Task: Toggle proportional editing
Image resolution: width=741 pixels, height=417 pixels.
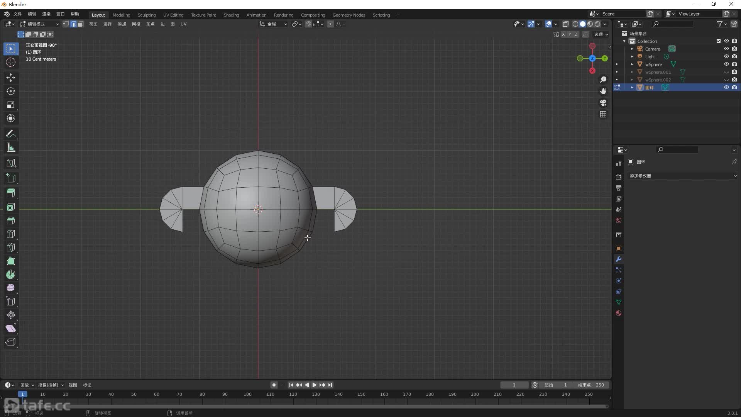Action: pyautogui.click(x=330, y=24)
